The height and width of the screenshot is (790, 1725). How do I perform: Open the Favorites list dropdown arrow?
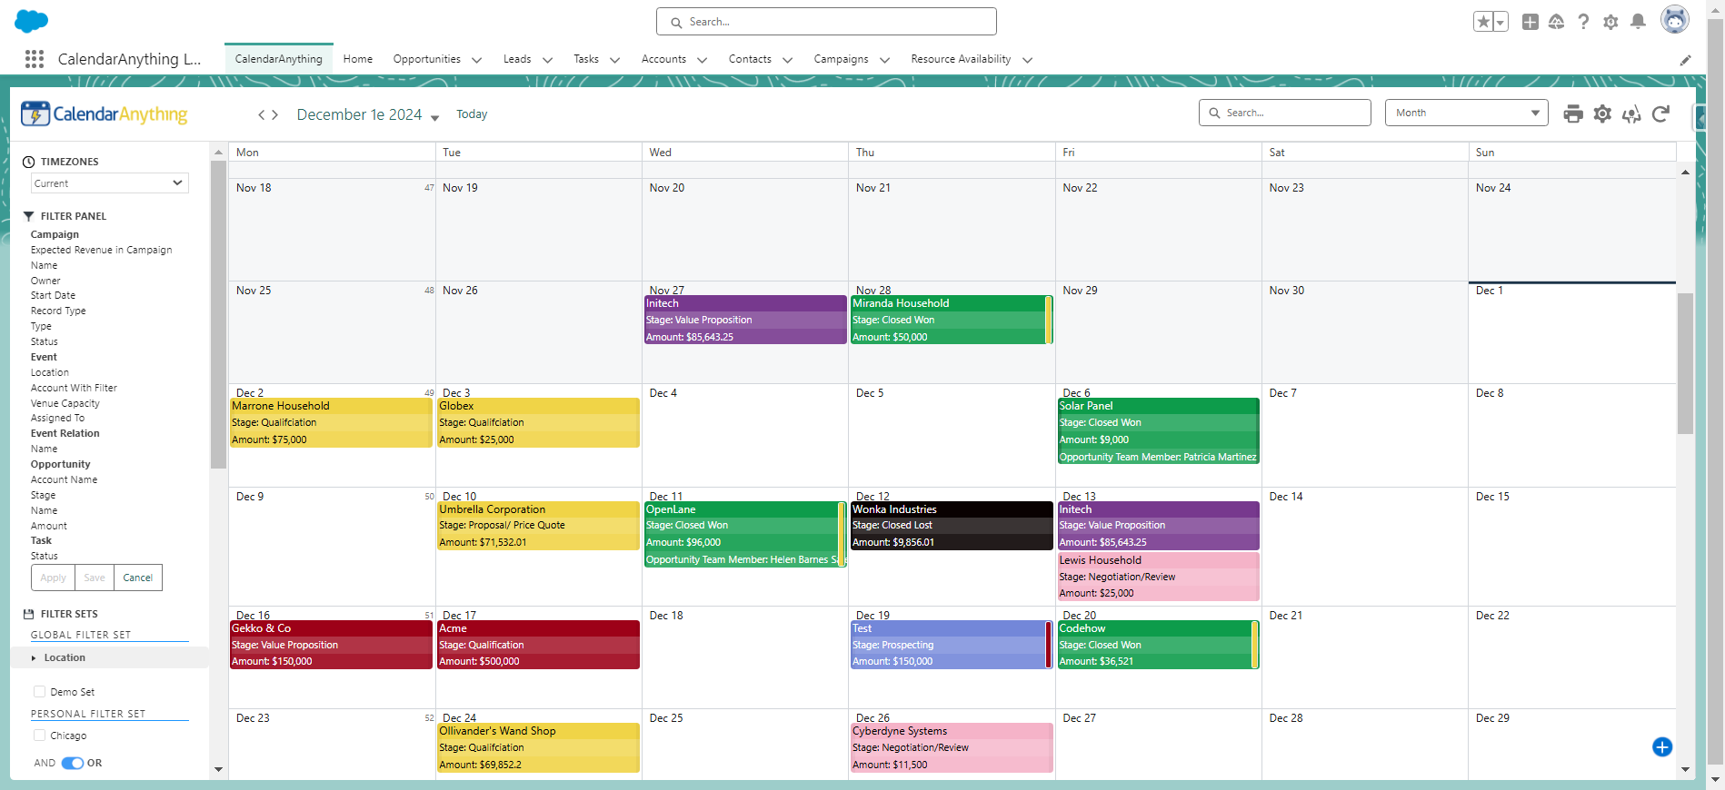(x=1501, y=22)
